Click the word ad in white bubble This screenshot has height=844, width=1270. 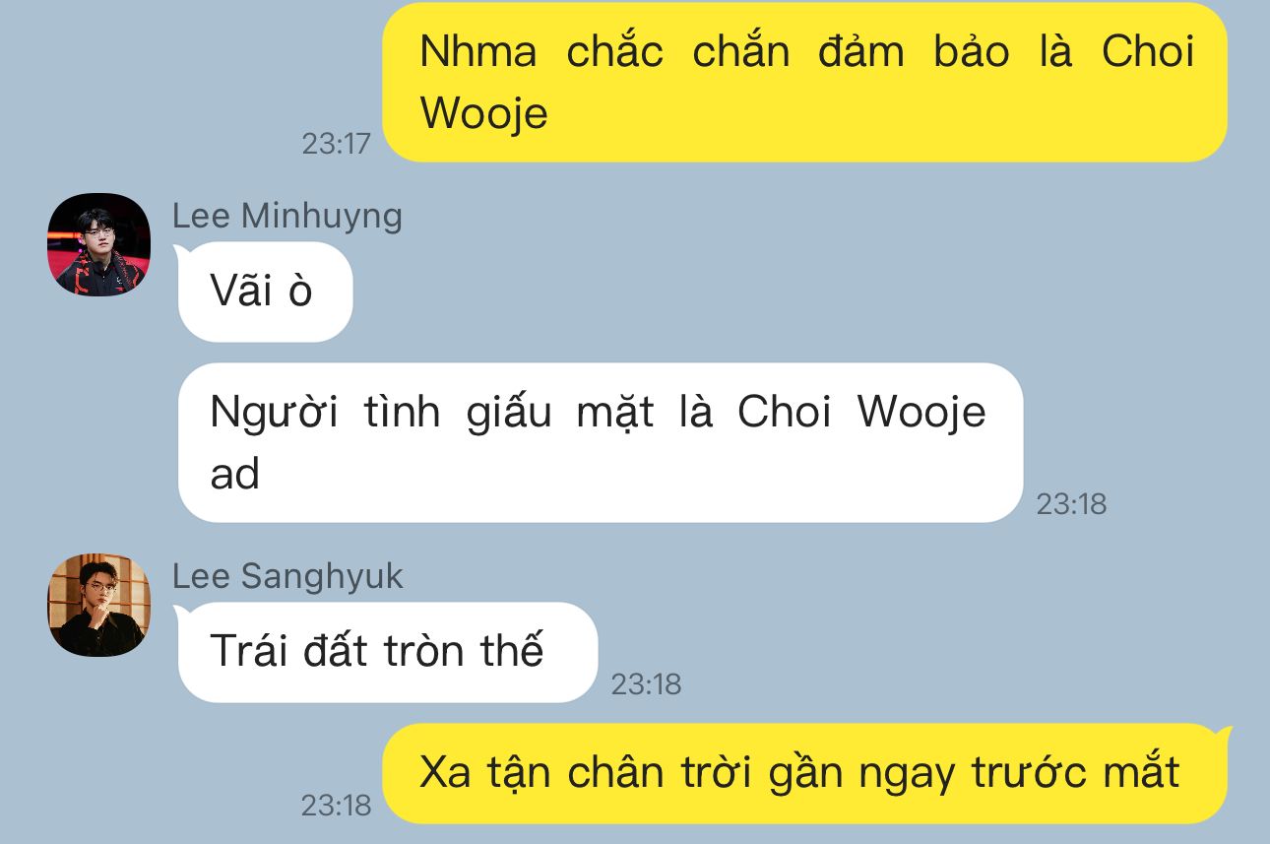click(234, 474)
